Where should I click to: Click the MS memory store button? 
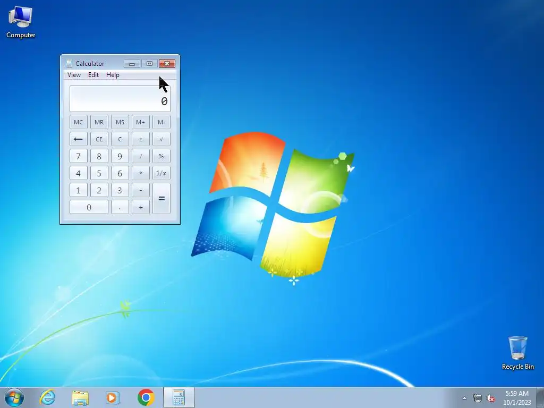[120, 122]
